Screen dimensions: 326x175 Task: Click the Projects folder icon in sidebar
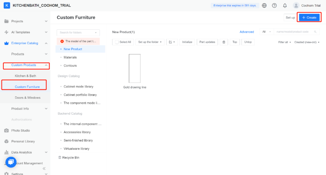7,21
